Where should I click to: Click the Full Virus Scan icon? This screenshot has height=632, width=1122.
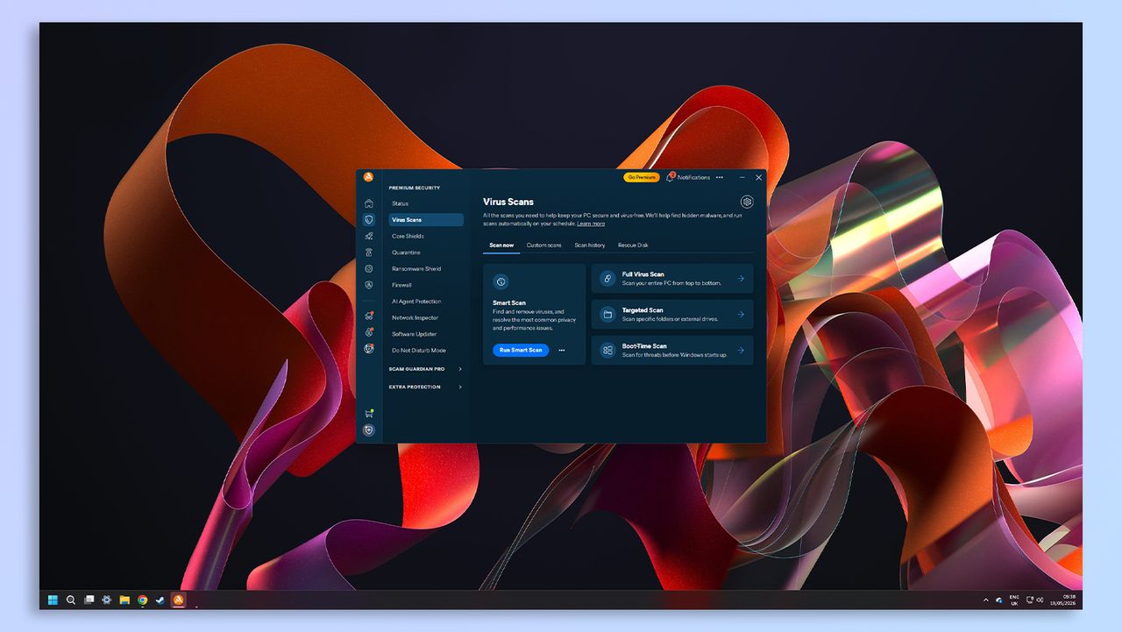(x=607, y=278)
